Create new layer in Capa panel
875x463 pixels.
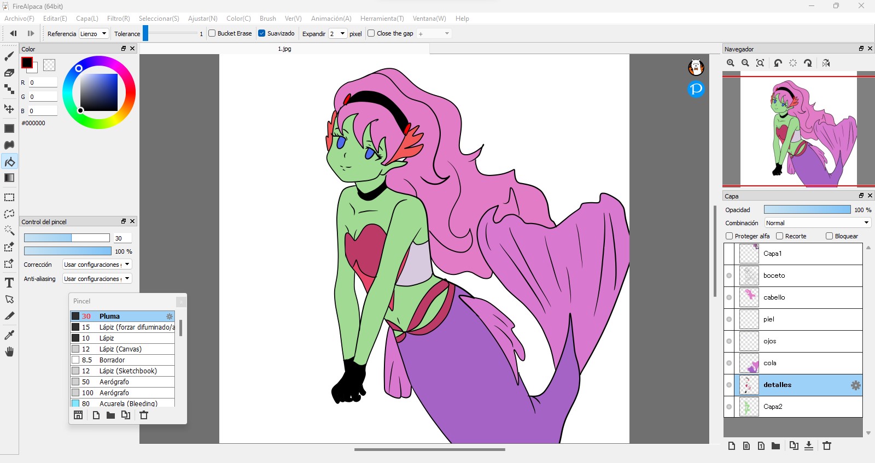[x=732, y=446]
